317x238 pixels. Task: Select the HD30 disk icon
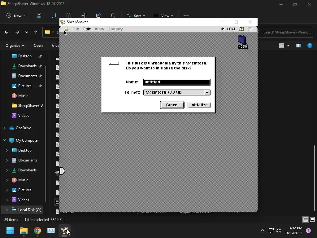[x=242, y=42]
